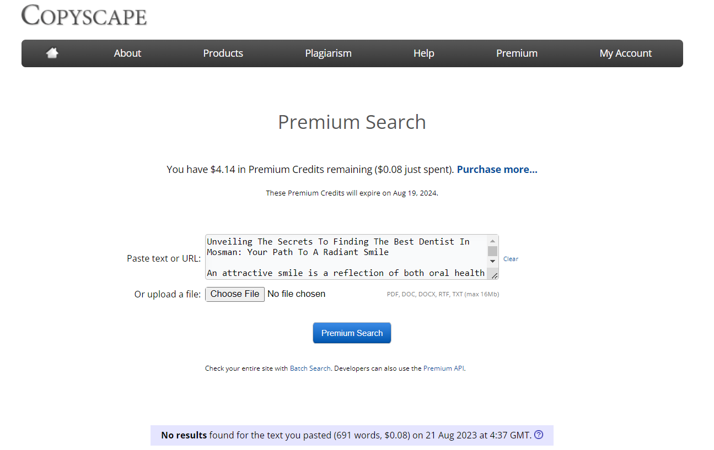714x450 pixels.
Task: Click the textbox resize handle corner
Action: tap(494, 275)
